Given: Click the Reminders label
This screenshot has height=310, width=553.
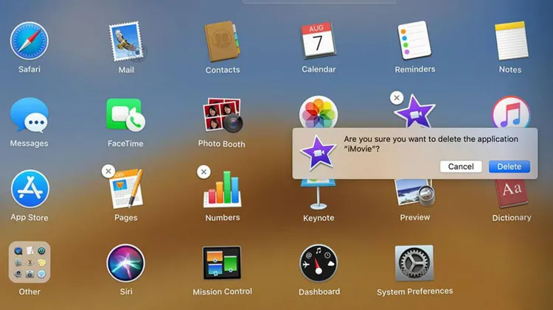Looking at the screenshot, I should 414,69.
